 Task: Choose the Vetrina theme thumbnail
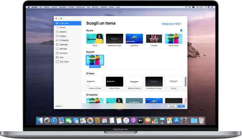point(95,39)
